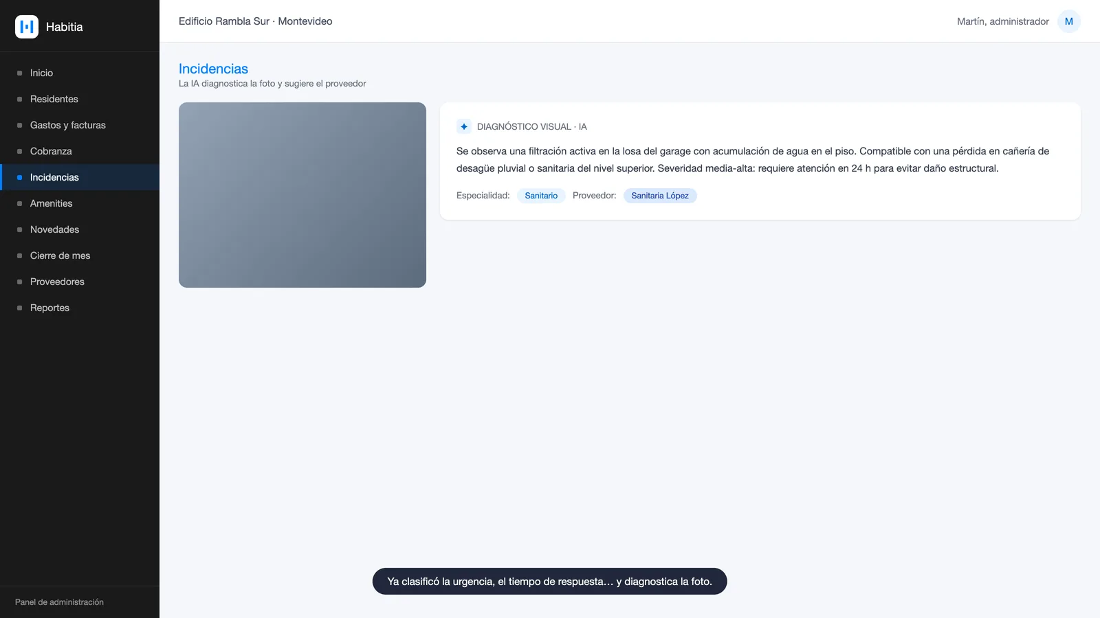Open the M user avatar
The image size is (1100, 618).
1068,21
